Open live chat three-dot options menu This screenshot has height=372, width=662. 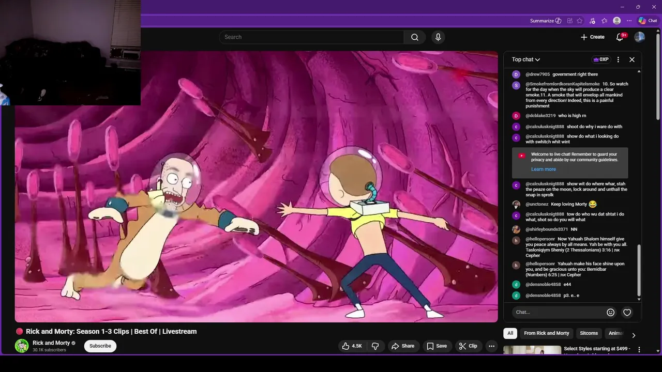[x=618, y=59]
